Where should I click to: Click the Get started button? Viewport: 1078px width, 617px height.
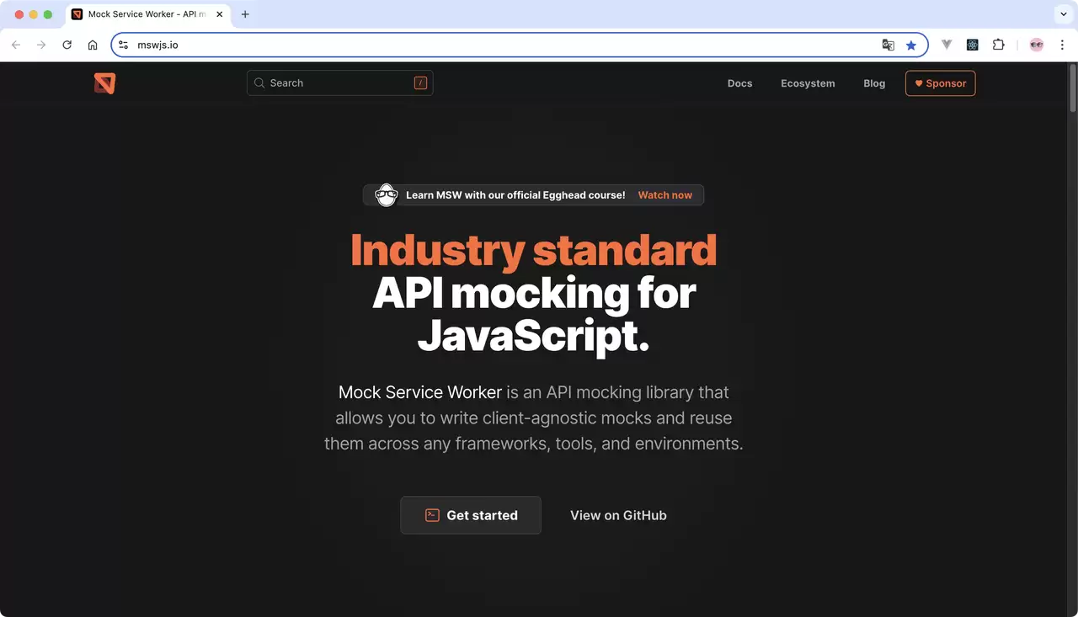(x=471, y=515)
